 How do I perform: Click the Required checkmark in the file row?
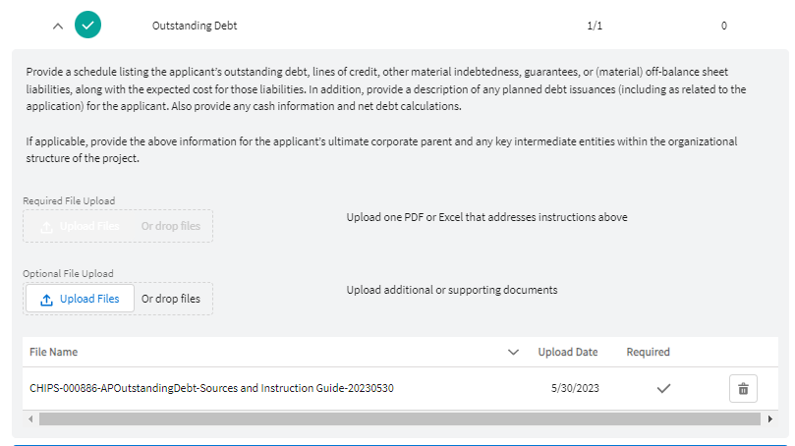click(x=663, y=388)
